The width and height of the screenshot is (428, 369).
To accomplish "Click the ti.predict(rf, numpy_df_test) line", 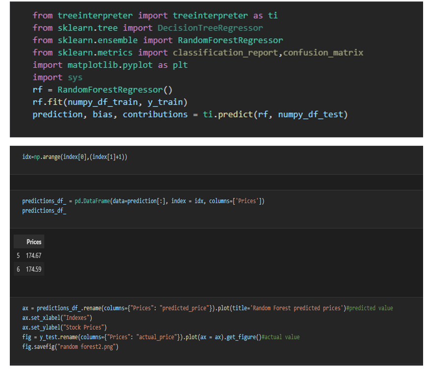I will [x=190, y=114].
